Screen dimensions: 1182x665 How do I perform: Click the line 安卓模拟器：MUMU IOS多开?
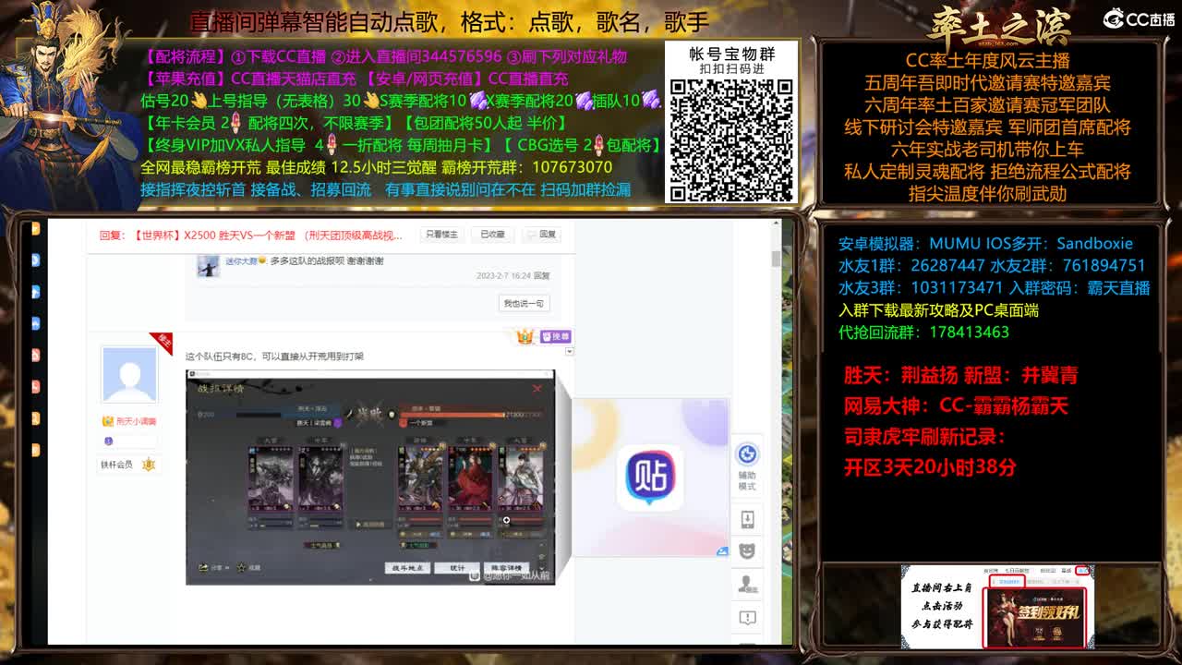click(985, 244)
